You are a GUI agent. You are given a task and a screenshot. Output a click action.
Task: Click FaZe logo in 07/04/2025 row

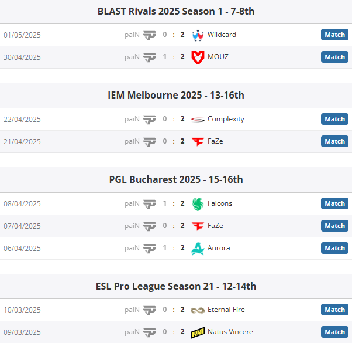tap(198, 226)
